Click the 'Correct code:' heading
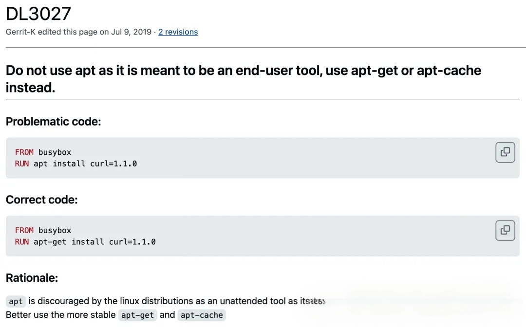 [x=41, y=200]
